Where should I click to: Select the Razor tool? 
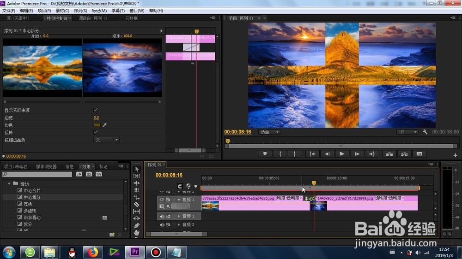(x=137, y=204)
